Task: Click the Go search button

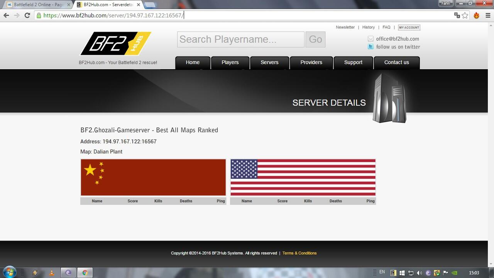Action: pos(315,39)
